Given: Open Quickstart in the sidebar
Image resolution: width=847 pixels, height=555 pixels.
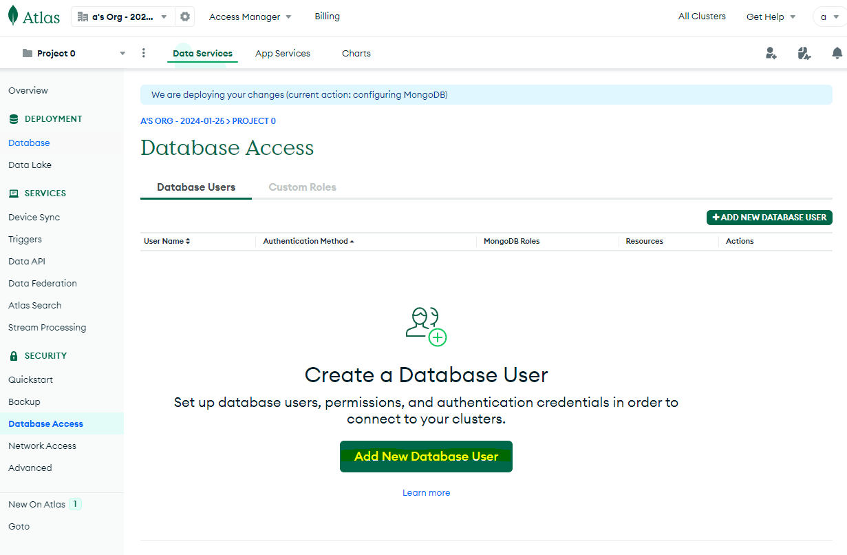Looking at the screenshot, I should point(30,379).
